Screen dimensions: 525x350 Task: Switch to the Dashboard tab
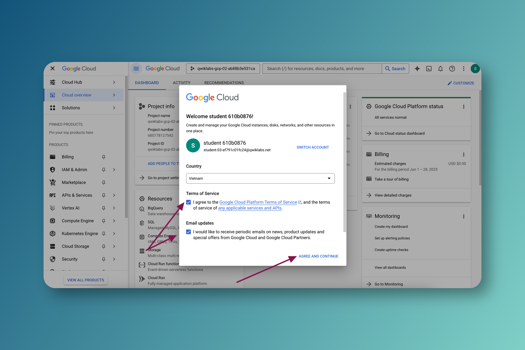pyautogui.click(x=147, y=83)
